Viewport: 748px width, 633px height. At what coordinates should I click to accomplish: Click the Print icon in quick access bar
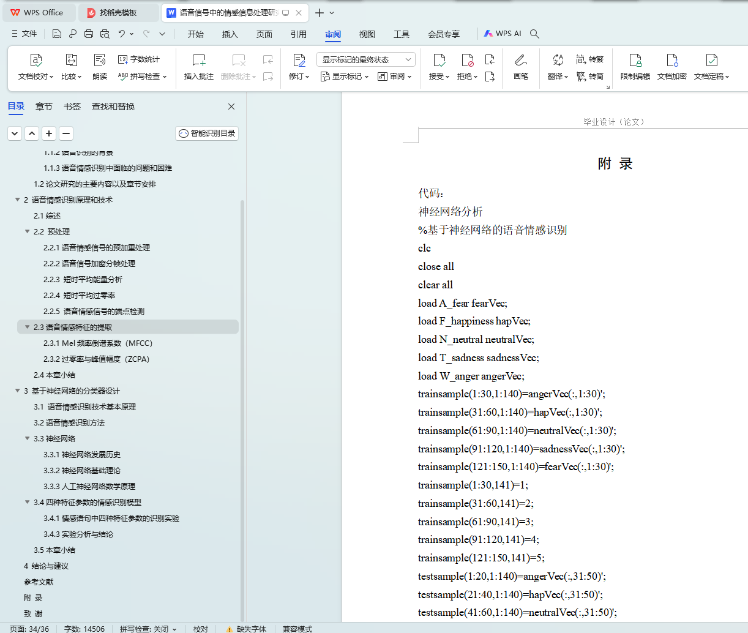(89, 34)
